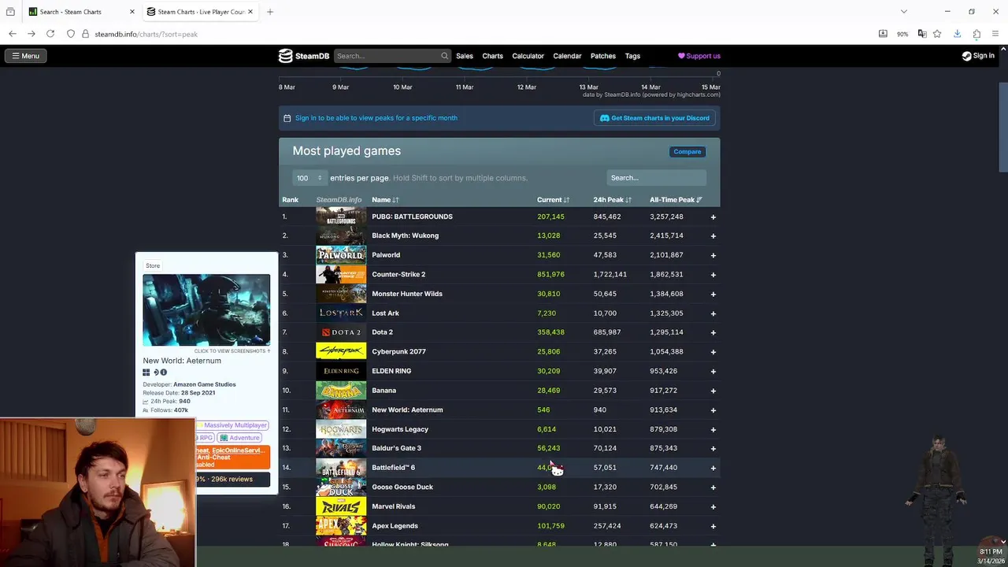
Task: Click the SteamDB logo in header
Action: tap(304, 56)
